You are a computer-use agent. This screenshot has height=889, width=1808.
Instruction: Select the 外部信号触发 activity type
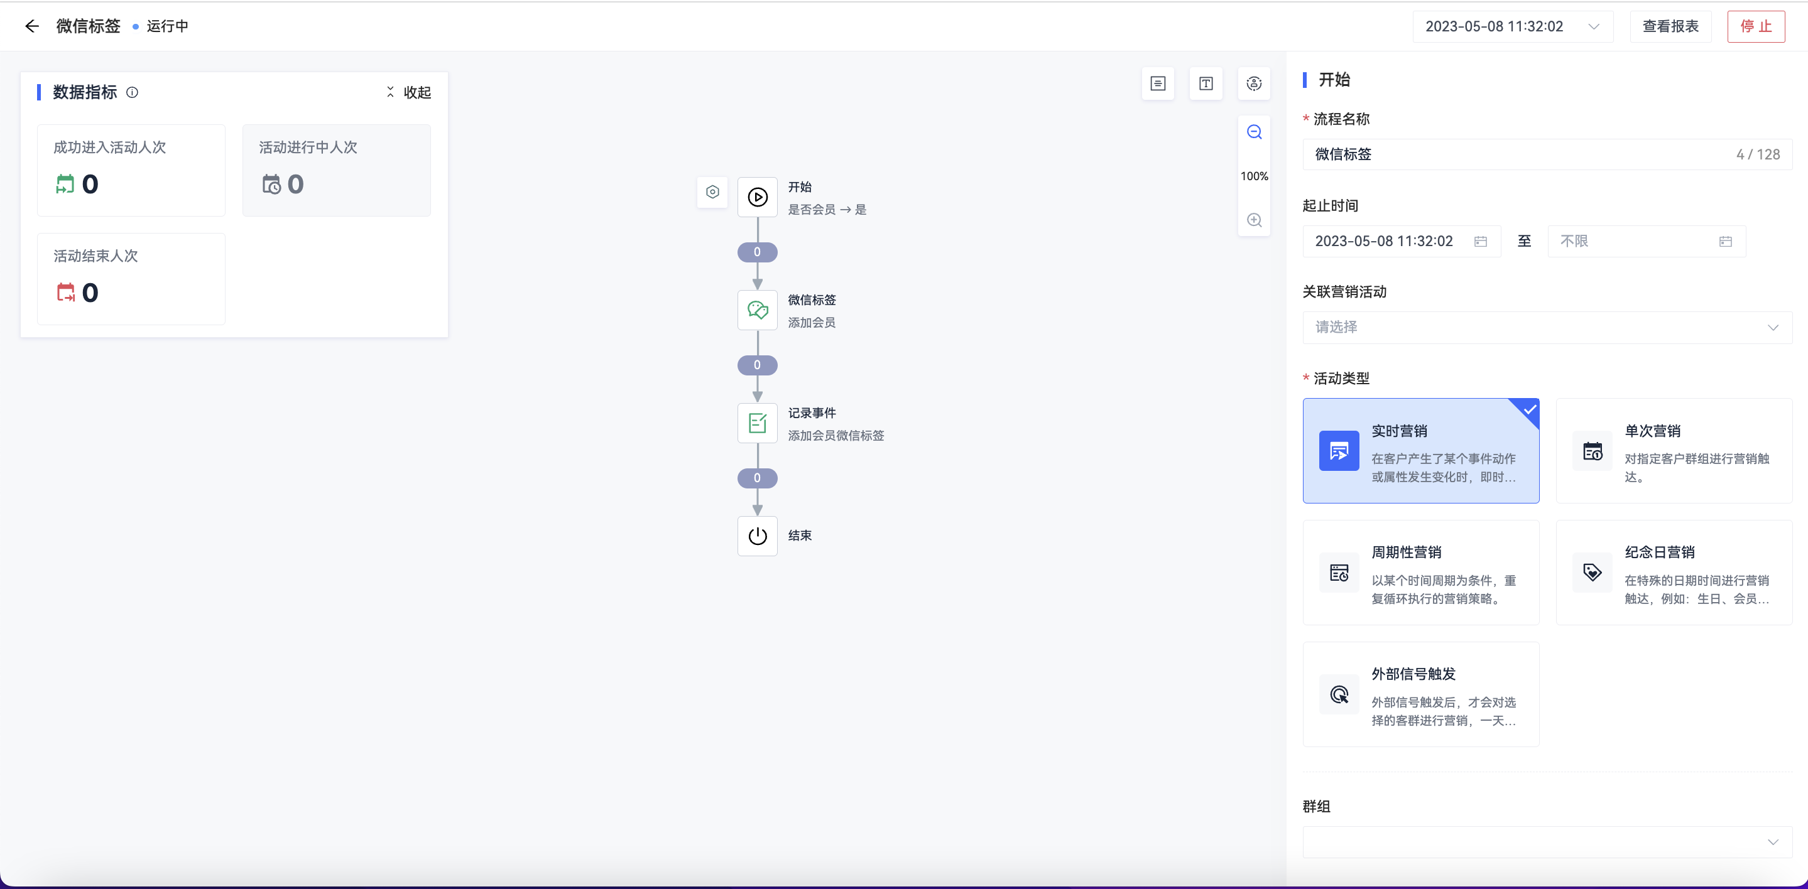point(1420,694)
